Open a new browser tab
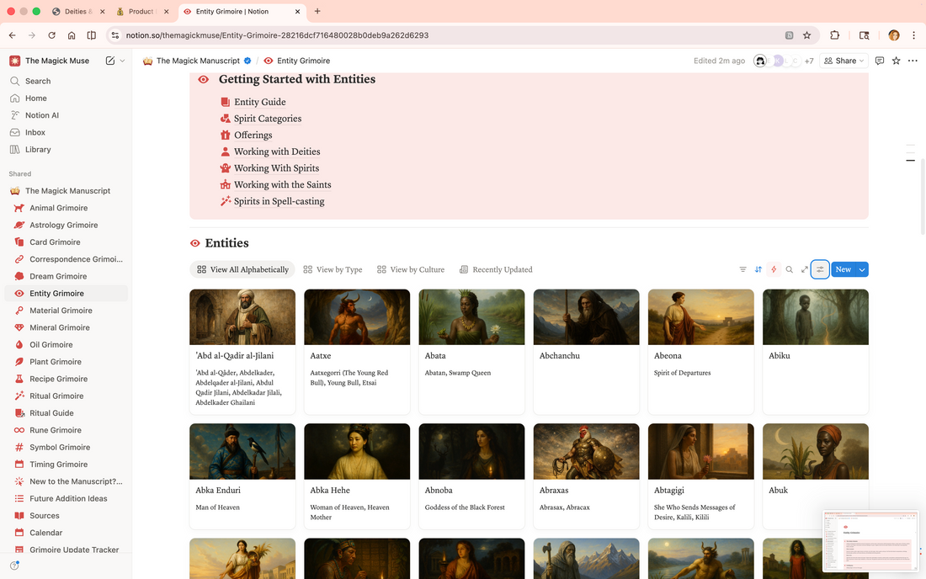This screenshot has width=926, height=579. click(x=317, y=11)
